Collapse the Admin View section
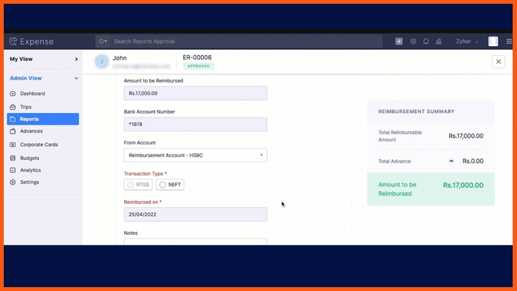 pyautogui.click(x=44, y=78)
